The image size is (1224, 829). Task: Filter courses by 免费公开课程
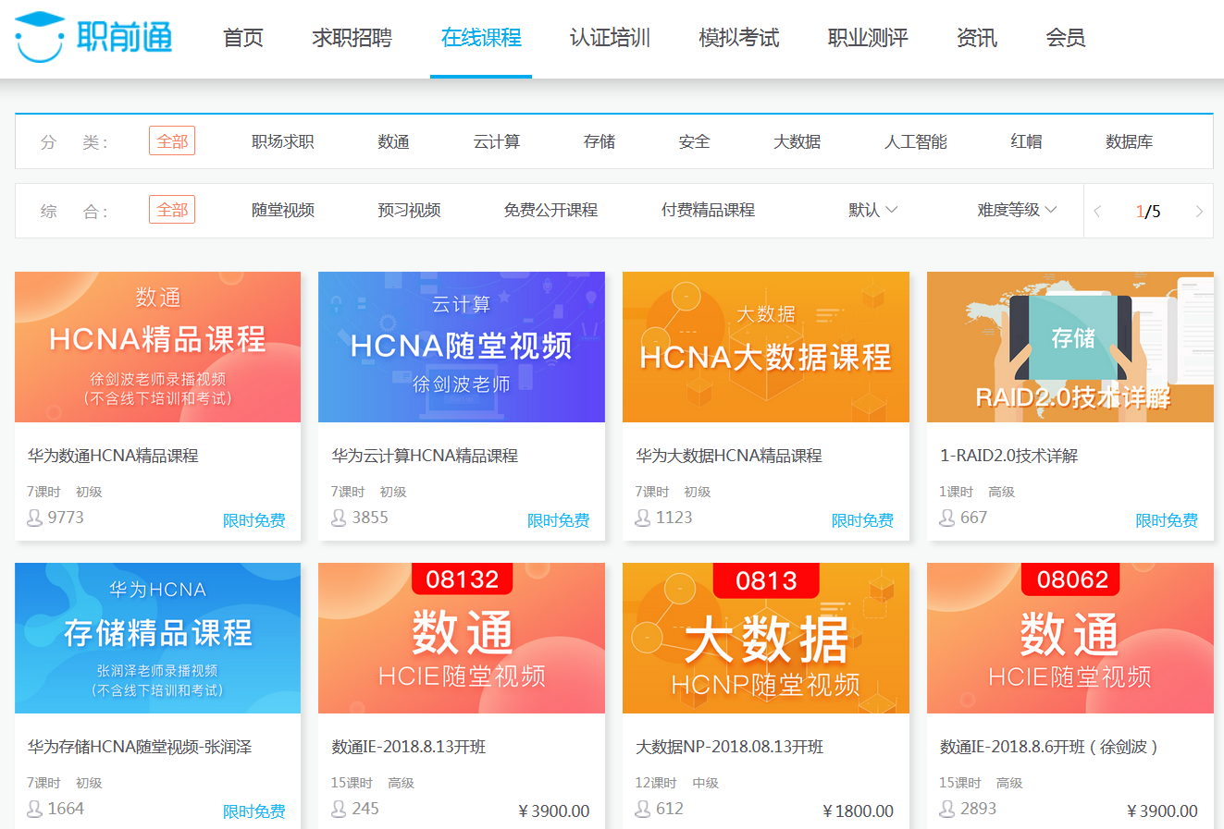click(x=550, y=210)
